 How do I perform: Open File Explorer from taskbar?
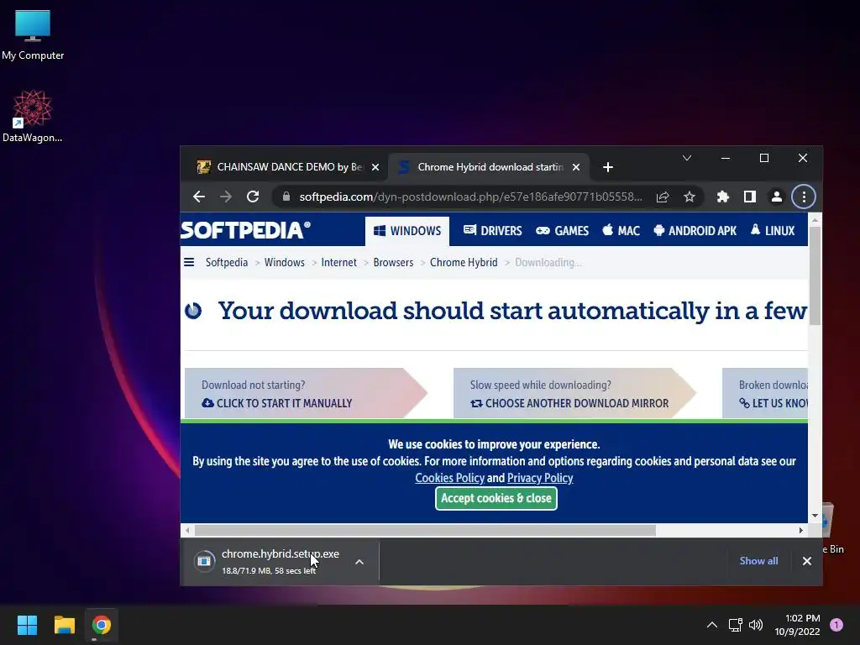pyautogui.click(x=64, y=625)
